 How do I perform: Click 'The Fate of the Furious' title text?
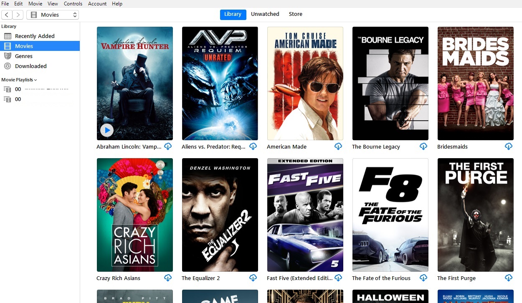point(381,278)
